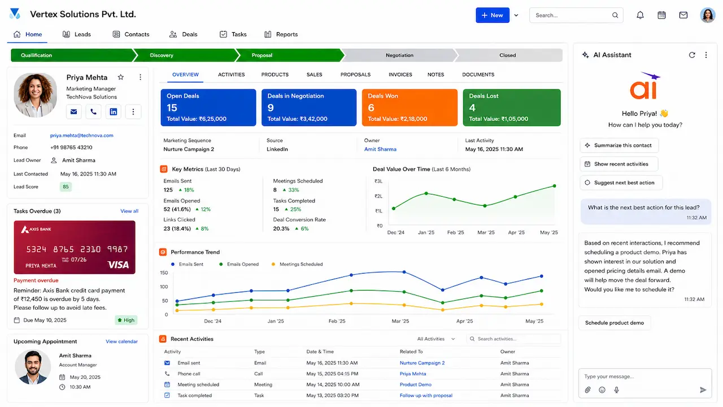Click the Recent Activities section icon

pos(163,339)
